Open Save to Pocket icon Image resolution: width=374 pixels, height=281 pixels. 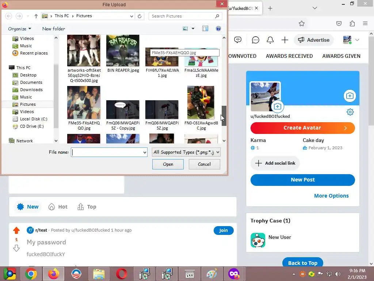click(x=339, y=23)
